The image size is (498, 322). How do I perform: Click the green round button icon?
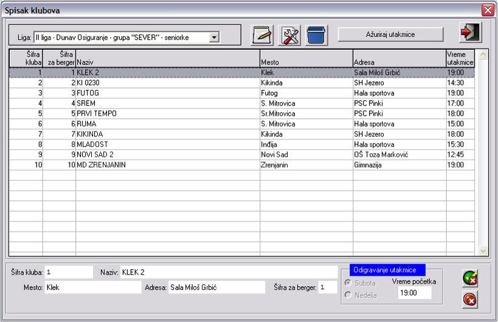pos(469,278)
